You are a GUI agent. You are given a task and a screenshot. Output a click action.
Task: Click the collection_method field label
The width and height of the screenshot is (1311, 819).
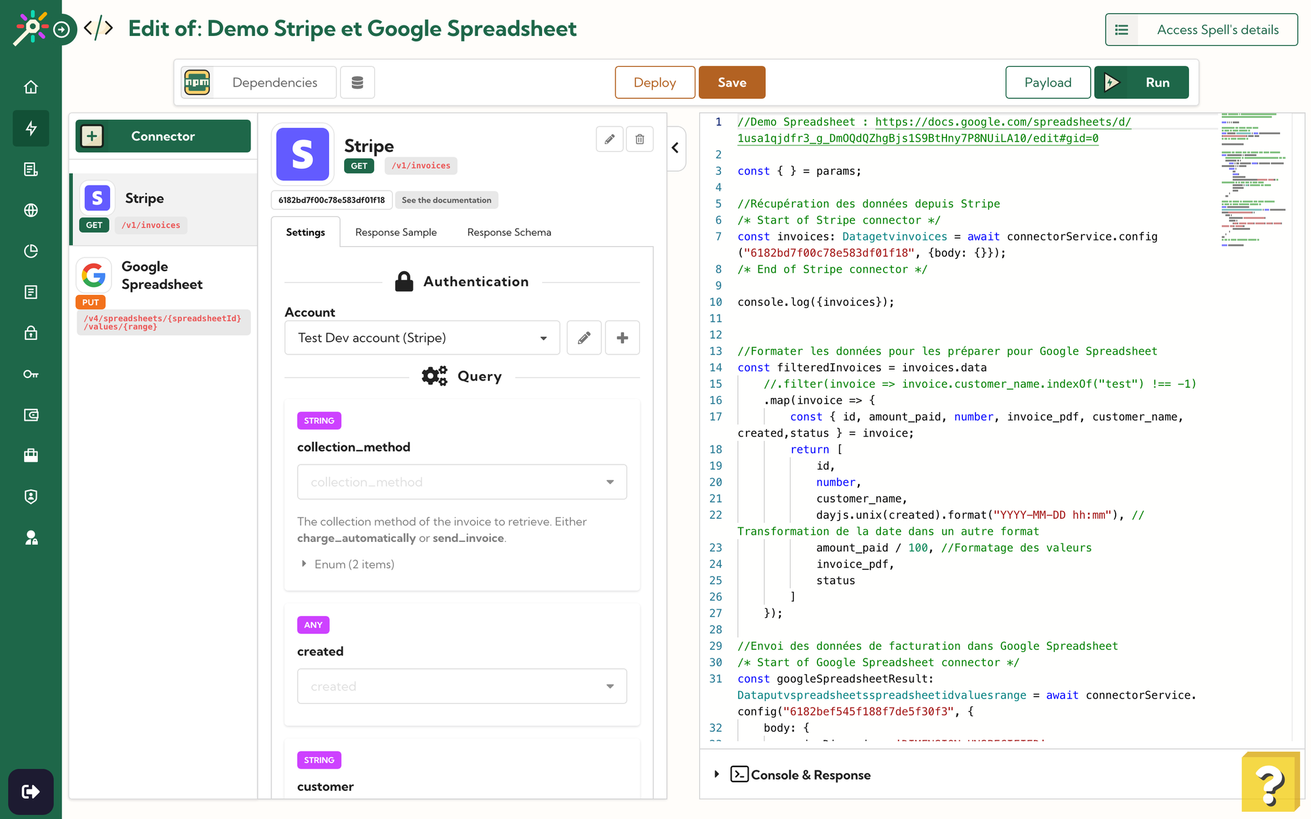click(x=353, y=447)
